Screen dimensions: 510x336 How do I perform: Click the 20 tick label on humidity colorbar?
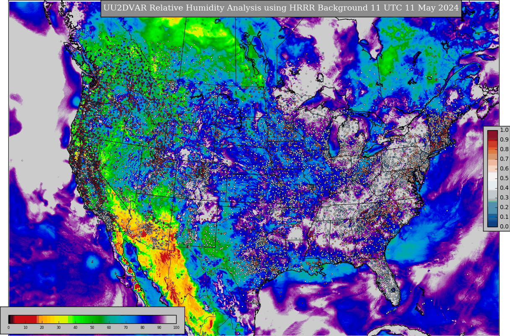pyautogui.click(x=42, y=328)
